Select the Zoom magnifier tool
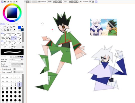Screen dimensions: 135x103 coord(5,30)
